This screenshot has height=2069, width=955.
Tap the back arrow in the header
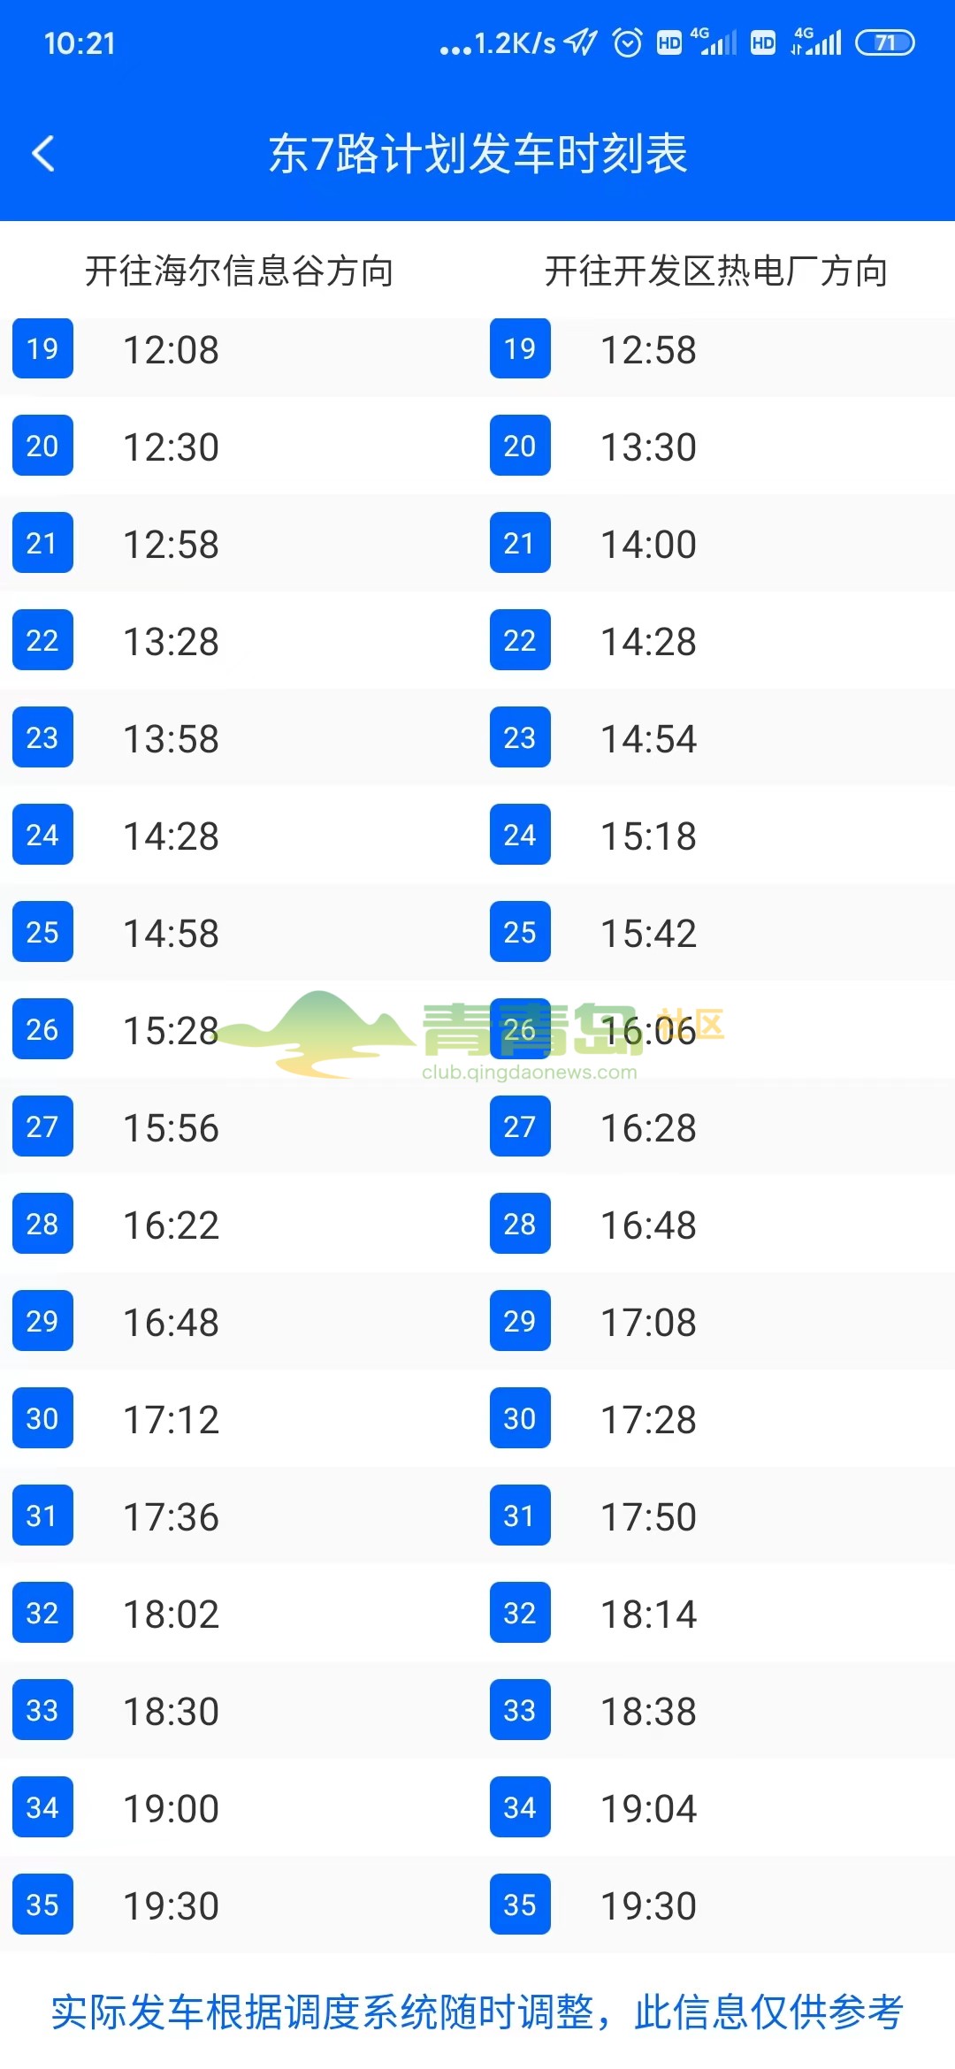(x=43, y=154)
